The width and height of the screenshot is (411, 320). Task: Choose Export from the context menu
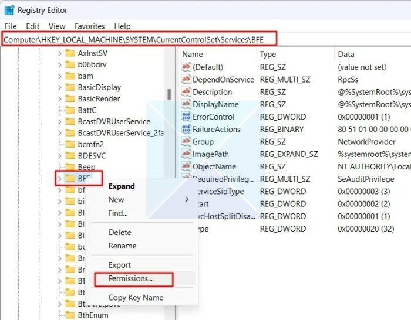coord(120,265)
